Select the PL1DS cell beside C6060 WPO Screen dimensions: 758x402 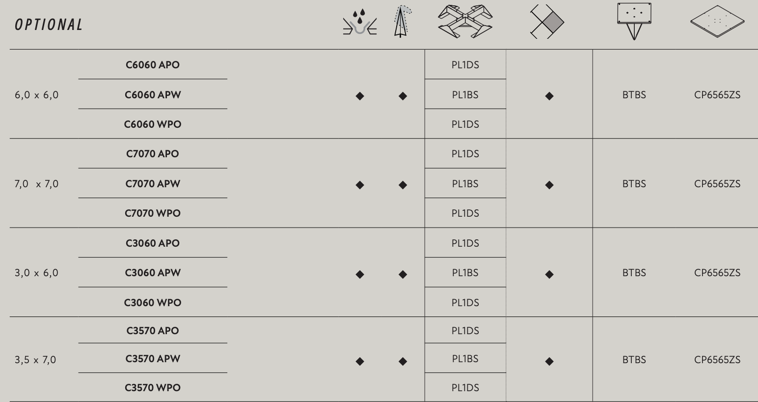tap(465, 124)
